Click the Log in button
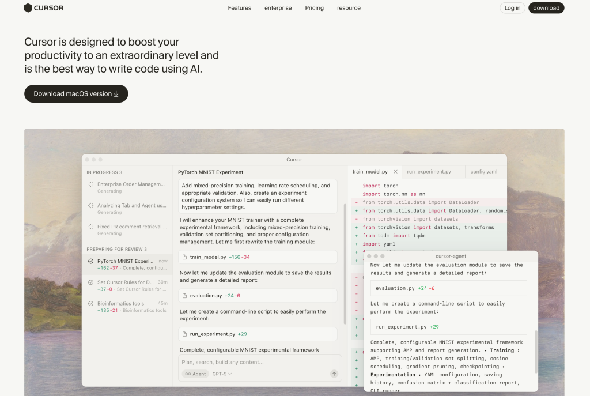 (x=512, y=8)
